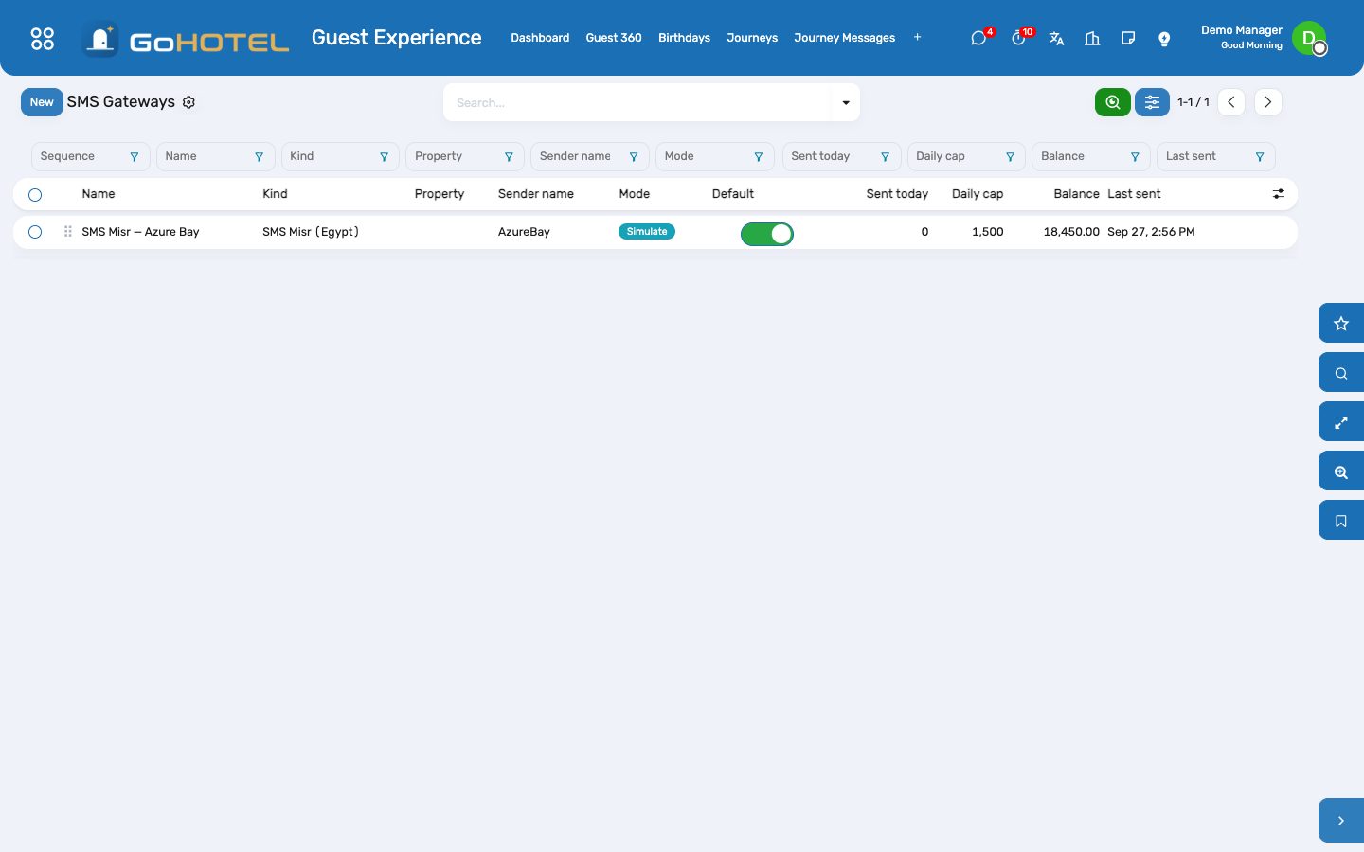This screenshot has width=1364, height=852.
Task: Open chat messages icon with badge 4
Action: [979, 38]
